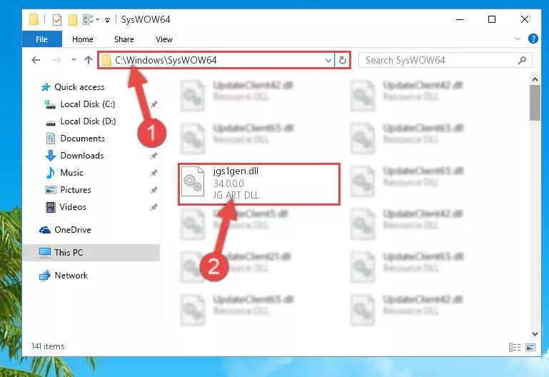This screenshot has height=377, width=549.
Task: Maximize the SysWOW64 window
Action: [x=492, y=19]
